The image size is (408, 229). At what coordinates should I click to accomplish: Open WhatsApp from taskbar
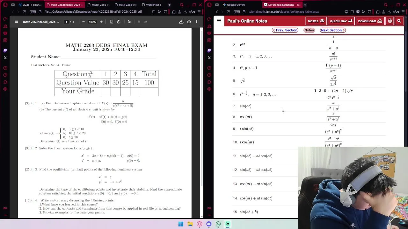tap(218, 224)
